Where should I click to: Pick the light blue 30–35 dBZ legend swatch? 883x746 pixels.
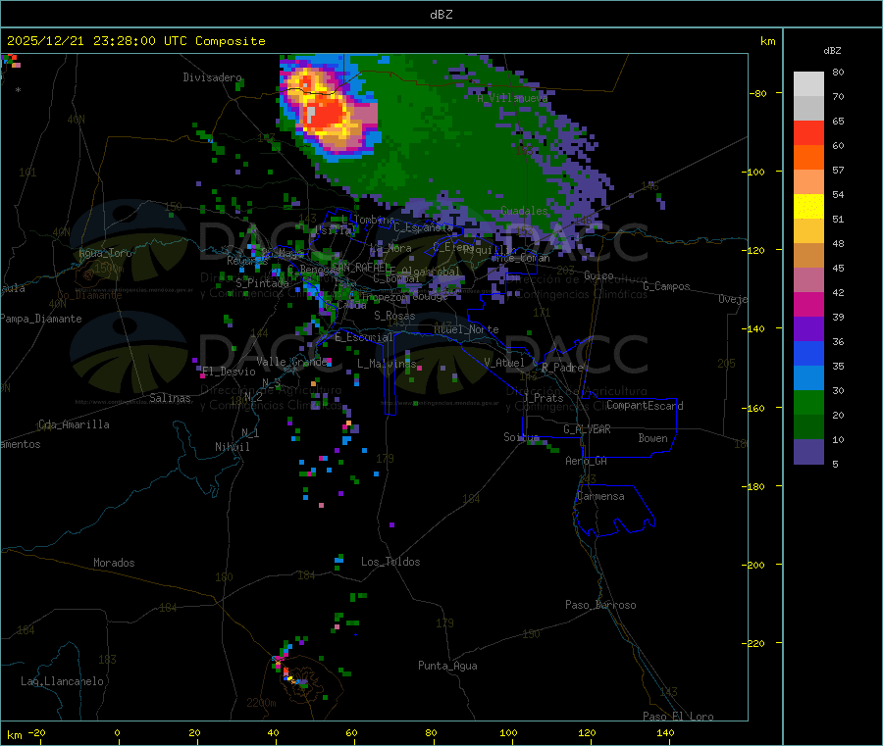click(808, 377)
